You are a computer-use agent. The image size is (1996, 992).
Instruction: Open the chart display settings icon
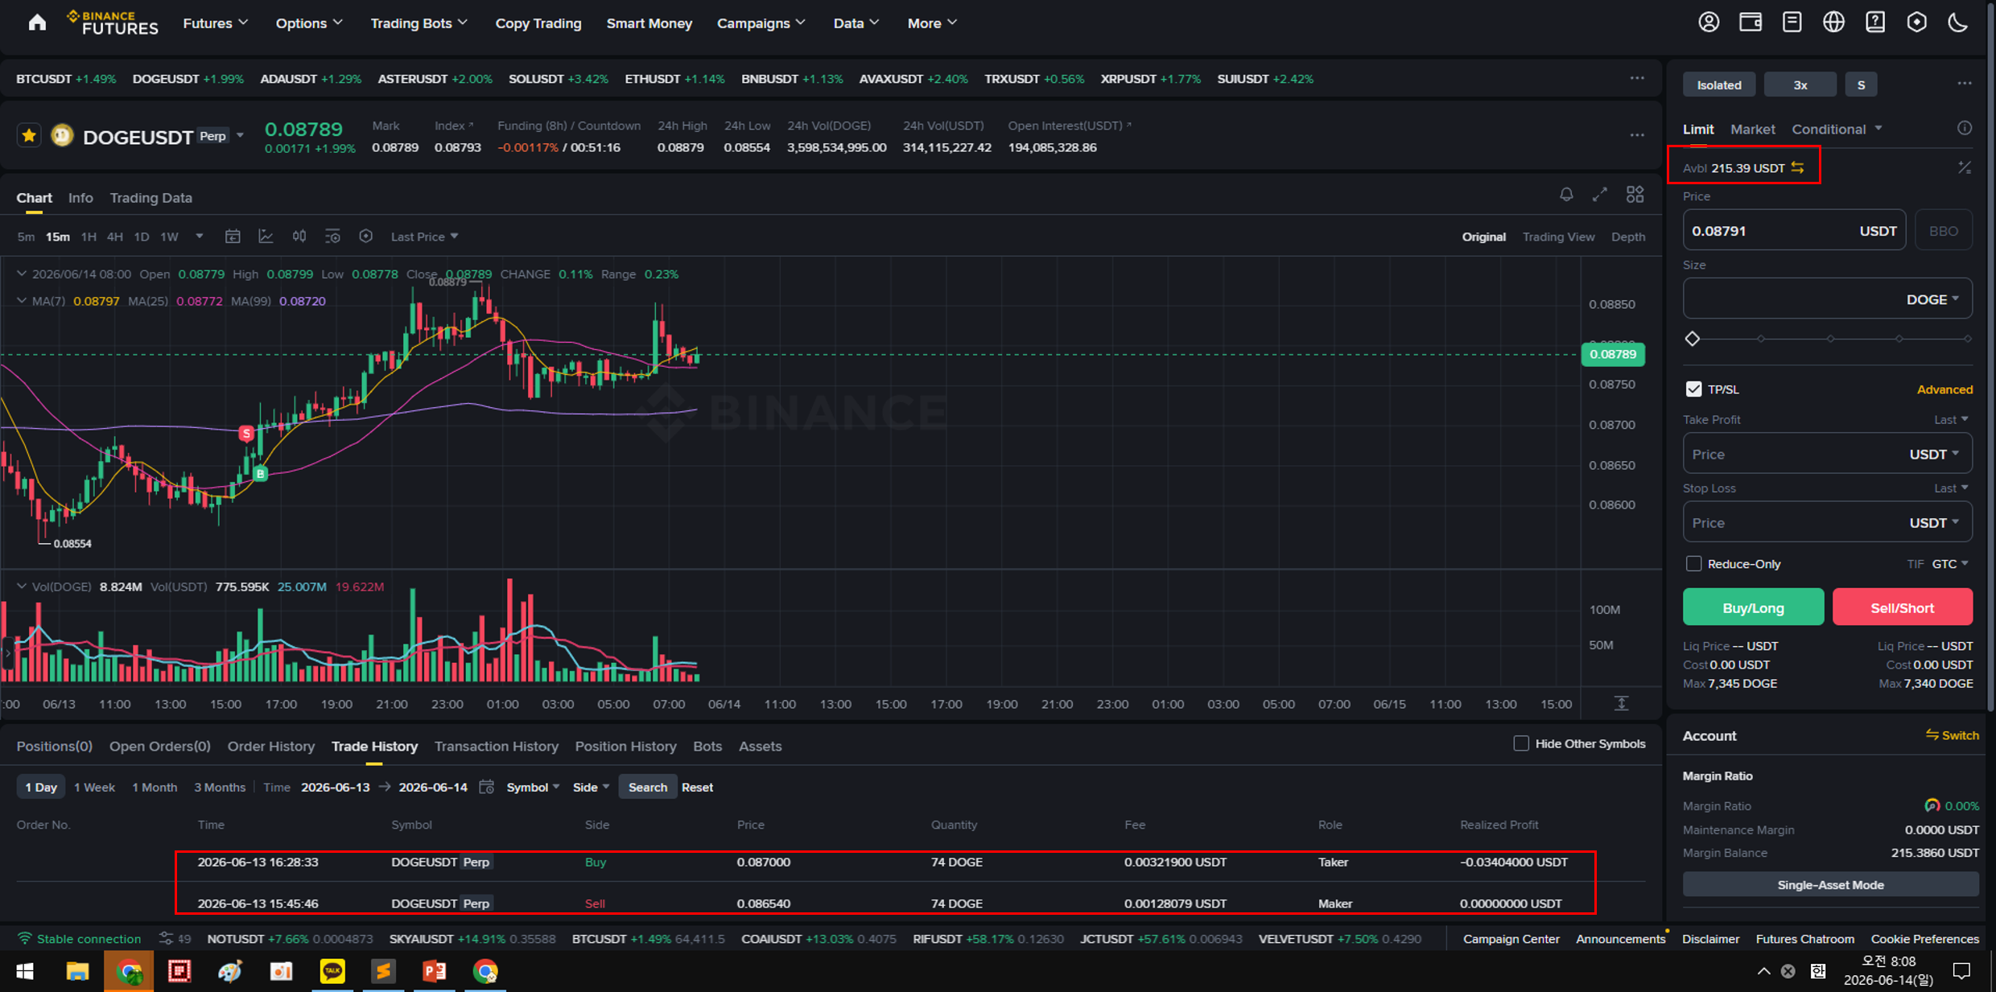pyautogui.click(x=332, y=237)
